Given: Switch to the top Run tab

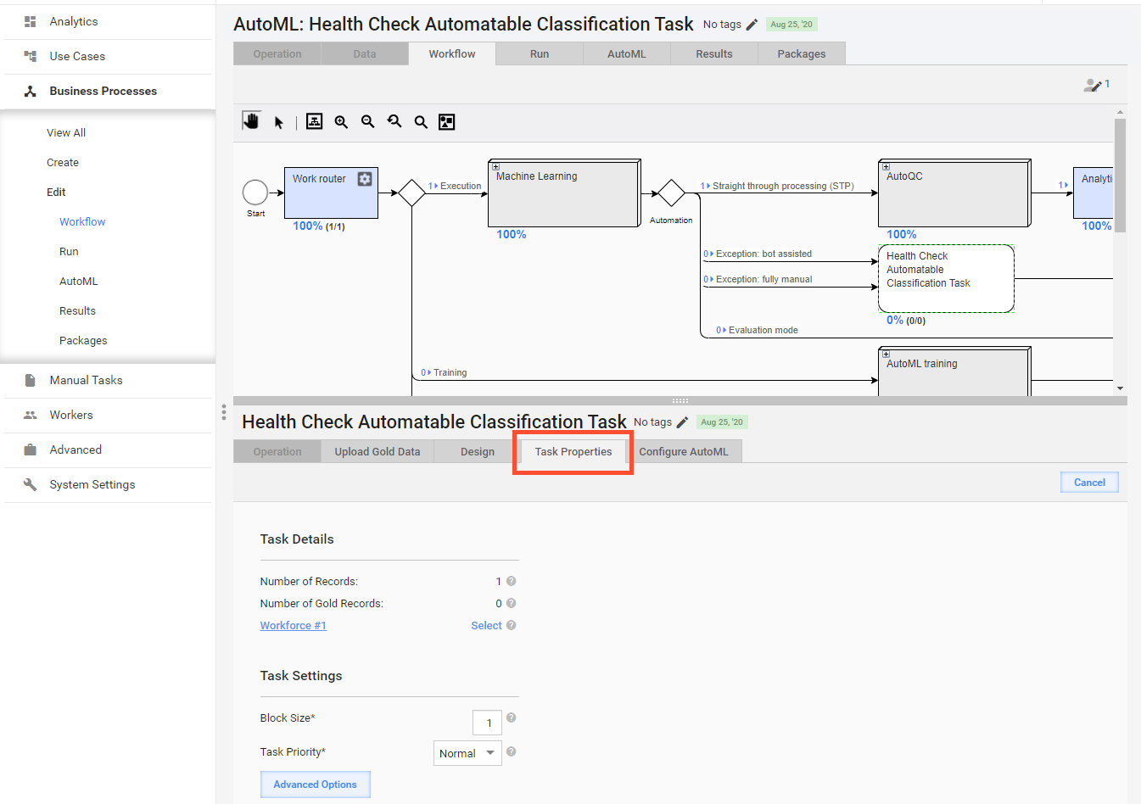Looking at the screenshot, I should [x=540, y=53].
